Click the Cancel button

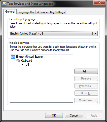tap(74, 116)
